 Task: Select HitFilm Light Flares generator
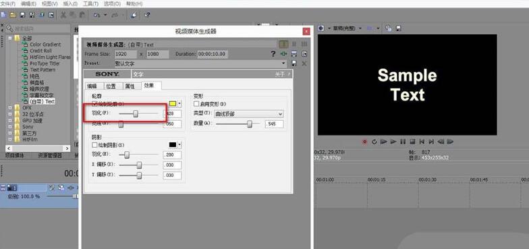pyautogui.click(x=50, y=57)
